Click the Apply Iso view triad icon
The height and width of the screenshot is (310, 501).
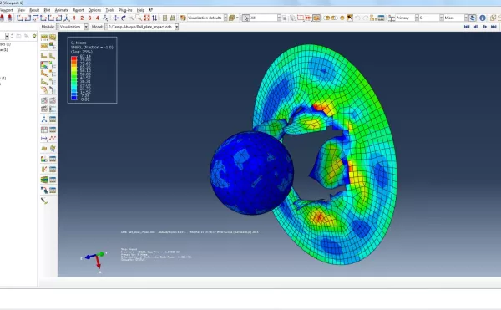[x=67, y=18]
